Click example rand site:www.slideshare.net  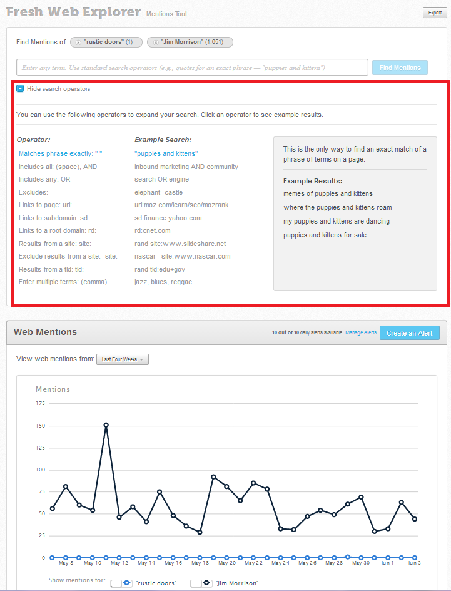[x=180, y=244]
